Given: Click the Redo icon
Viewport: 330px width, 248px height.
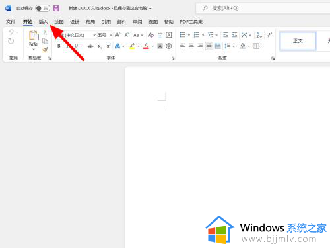Looking at the screenshot, I should pos(11,41).
